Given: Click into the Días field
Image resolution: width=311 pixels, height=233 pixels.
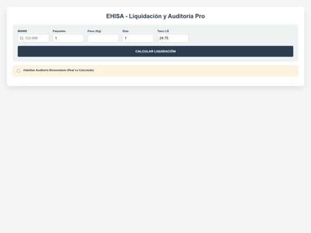Looking at the screenshot, I should pyautogui.click(x=138, y=38).
